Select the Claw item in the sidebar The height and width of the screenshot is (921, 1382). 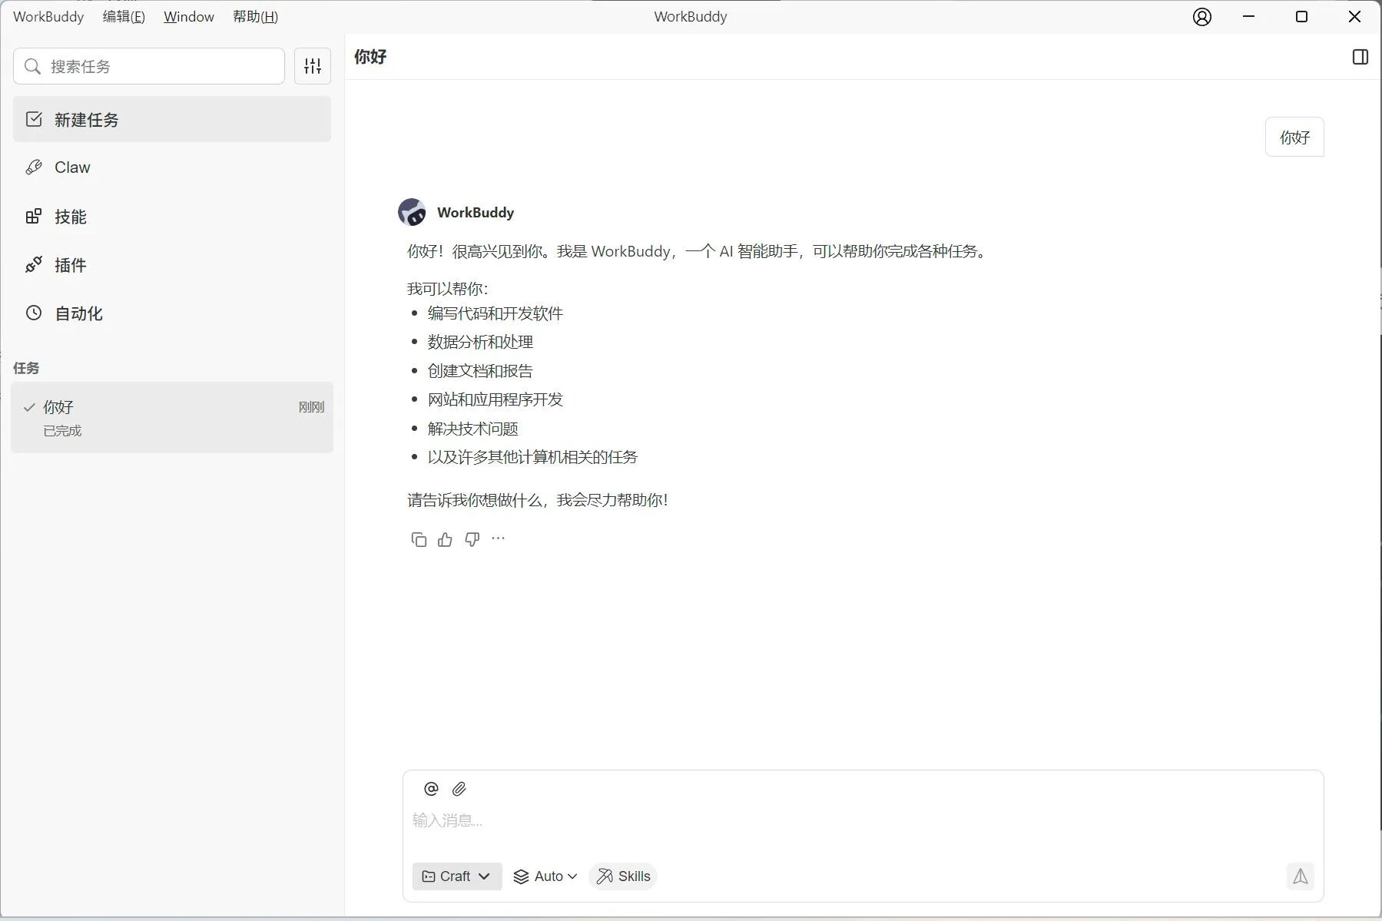pyautogui.click(x=73, y=167)
